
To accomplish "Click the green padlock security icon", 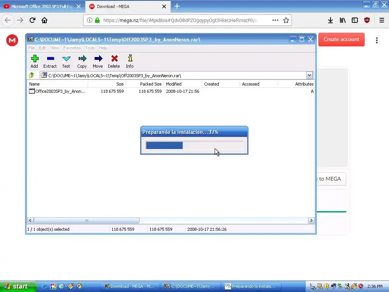I will (98, 20).
